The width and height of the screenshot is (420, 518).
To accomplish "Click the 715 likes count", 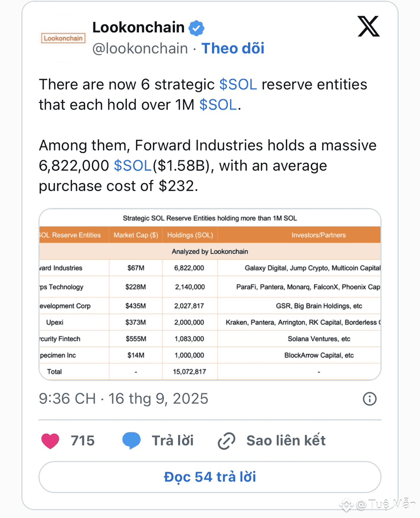I will point(83,440).
